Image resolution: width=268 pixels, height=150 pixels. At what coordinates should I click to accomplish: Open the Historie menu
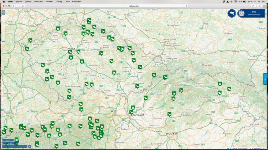49,2
